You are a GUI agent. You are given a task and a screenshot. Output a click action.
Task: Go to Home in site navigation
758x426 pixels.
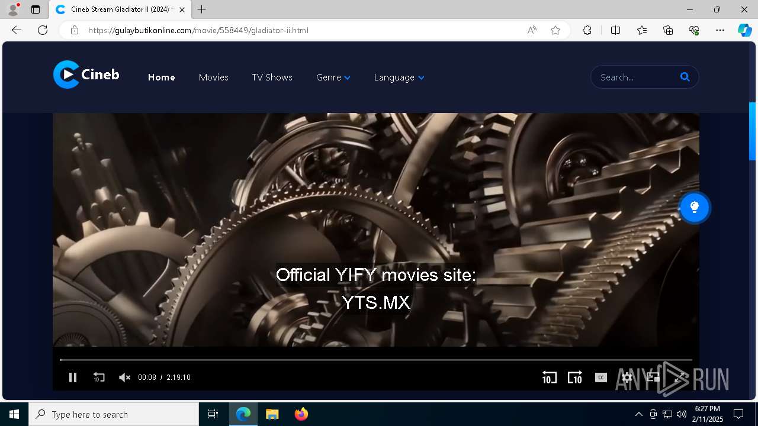161,78
